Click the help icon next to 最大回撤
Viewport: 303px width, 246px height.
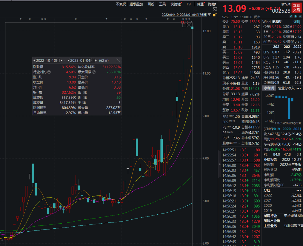point(94,72)
